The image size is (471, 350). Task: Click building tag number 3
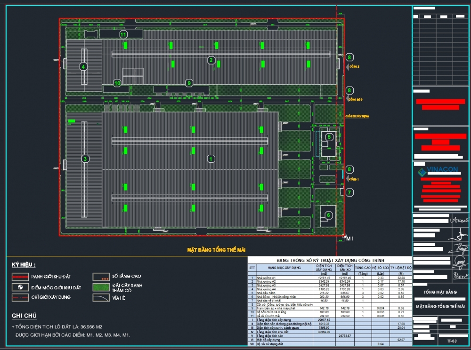pyautogui.click(x=85, y=159)
